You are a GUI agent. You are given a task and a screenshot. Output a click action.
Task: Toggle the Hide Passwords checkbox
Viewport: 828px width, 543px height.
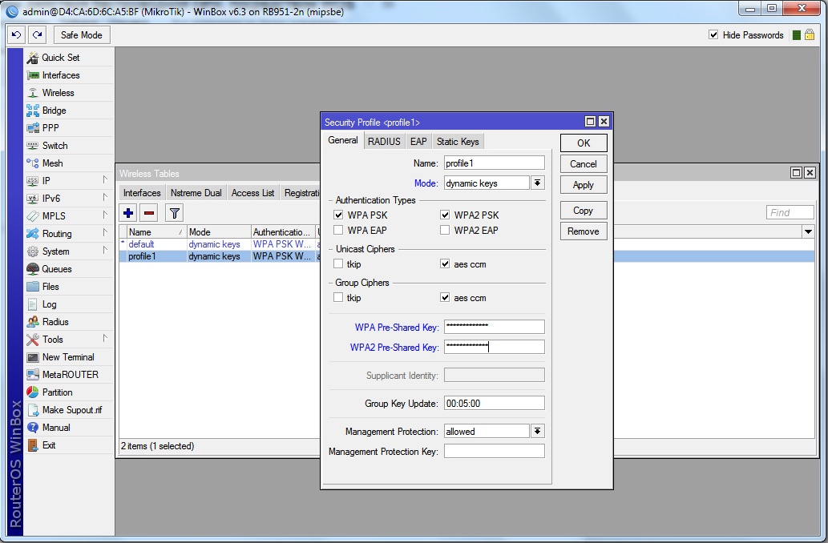[713, 35]
